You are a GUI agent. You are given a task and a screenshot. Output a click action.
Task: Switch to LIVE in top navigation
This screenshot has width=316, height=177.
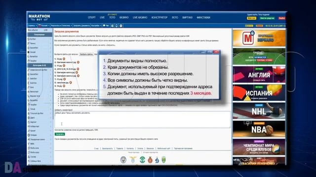tap(102, 18)
